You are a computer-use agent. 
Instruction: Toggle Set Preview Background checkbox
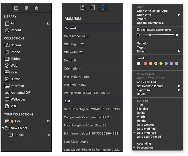138,30
